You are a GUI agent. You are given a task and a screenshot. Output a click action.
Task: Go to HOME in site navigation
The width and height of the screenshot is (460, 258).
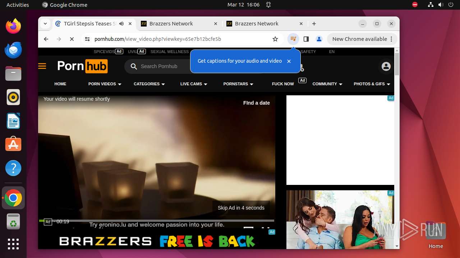coord(60,84)
